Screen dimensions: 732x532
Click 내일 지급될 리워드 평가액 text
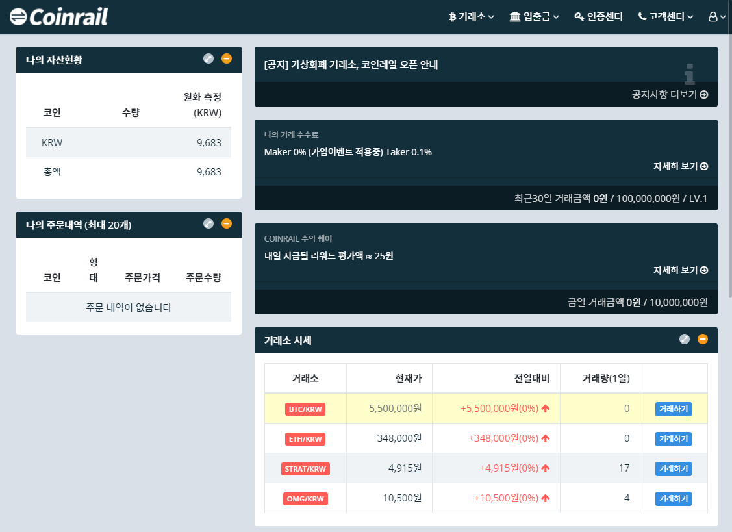click(x=329, y=256)
